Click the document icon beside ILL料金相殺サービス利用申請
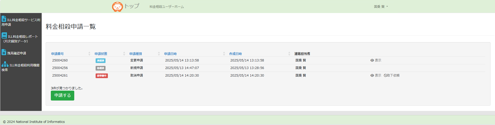This screenshot has height=125, width=495. (x=4, y=19)
